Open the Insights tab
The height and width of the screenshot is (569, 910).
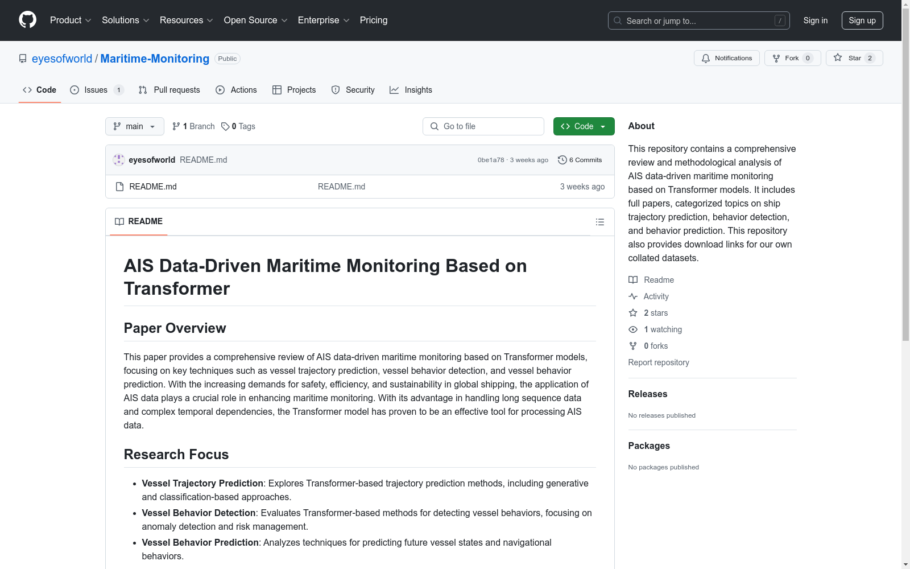click(x=411, y=90)
